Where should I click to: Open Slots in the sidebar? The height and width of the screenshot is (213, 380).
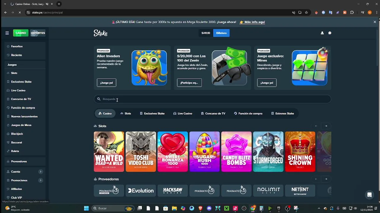pos(25,73)
